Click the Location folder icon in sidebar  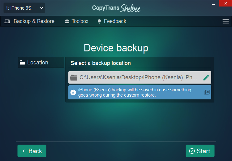coord(23,63)
